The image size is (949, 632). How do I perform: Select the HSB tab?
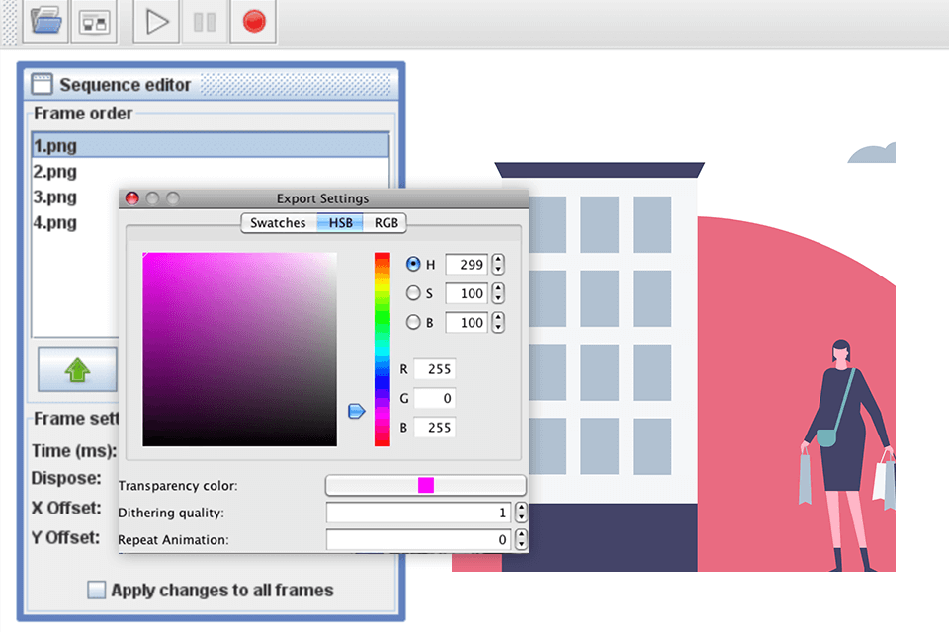tap(340, 223)
